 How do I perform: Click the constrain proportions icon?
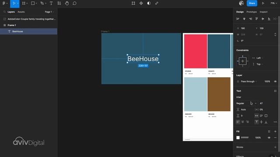coord(275,34)
